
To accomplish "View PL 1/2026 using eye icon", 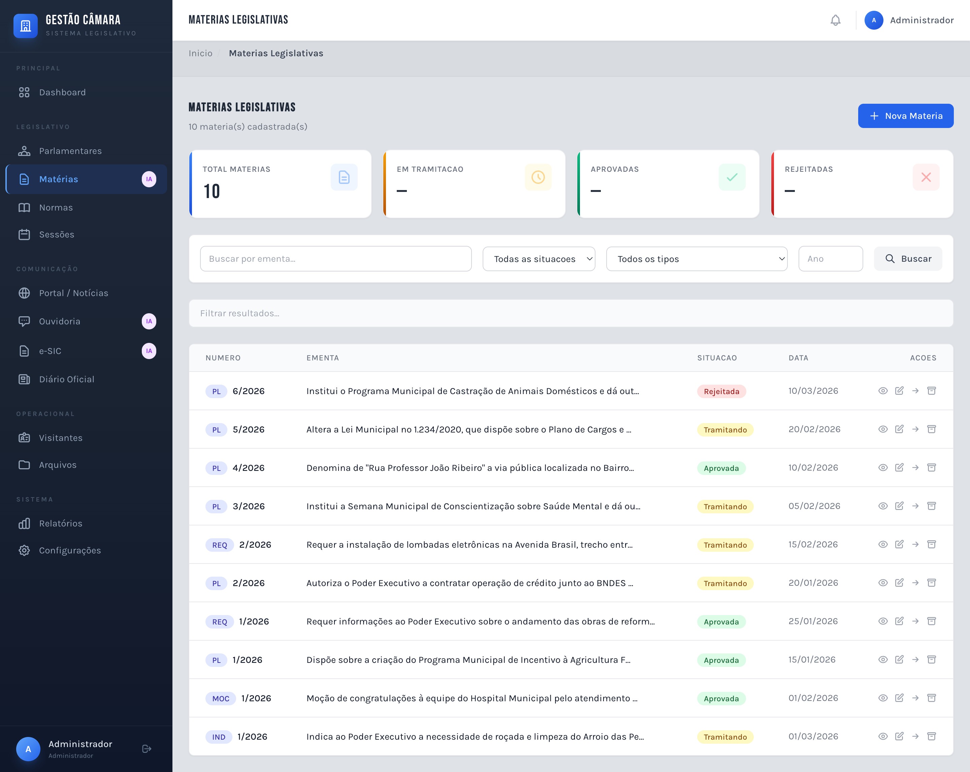I will click(883, 660).
